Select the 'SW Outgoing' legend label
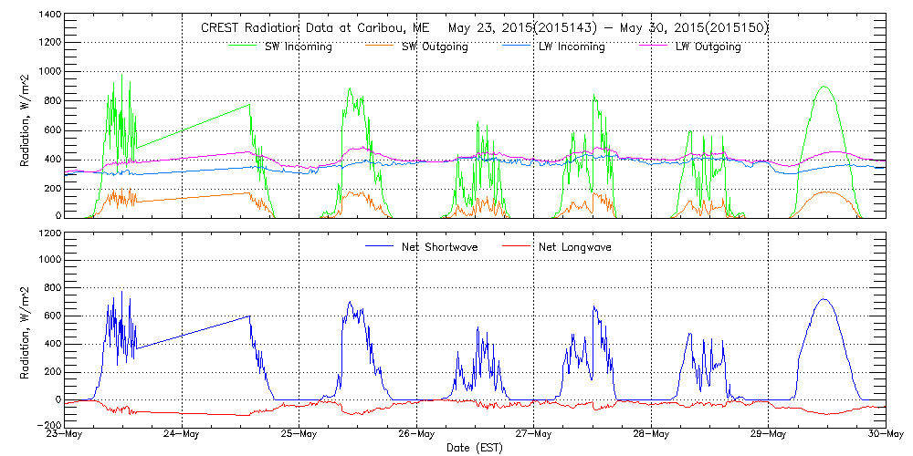 coord(435,47)
